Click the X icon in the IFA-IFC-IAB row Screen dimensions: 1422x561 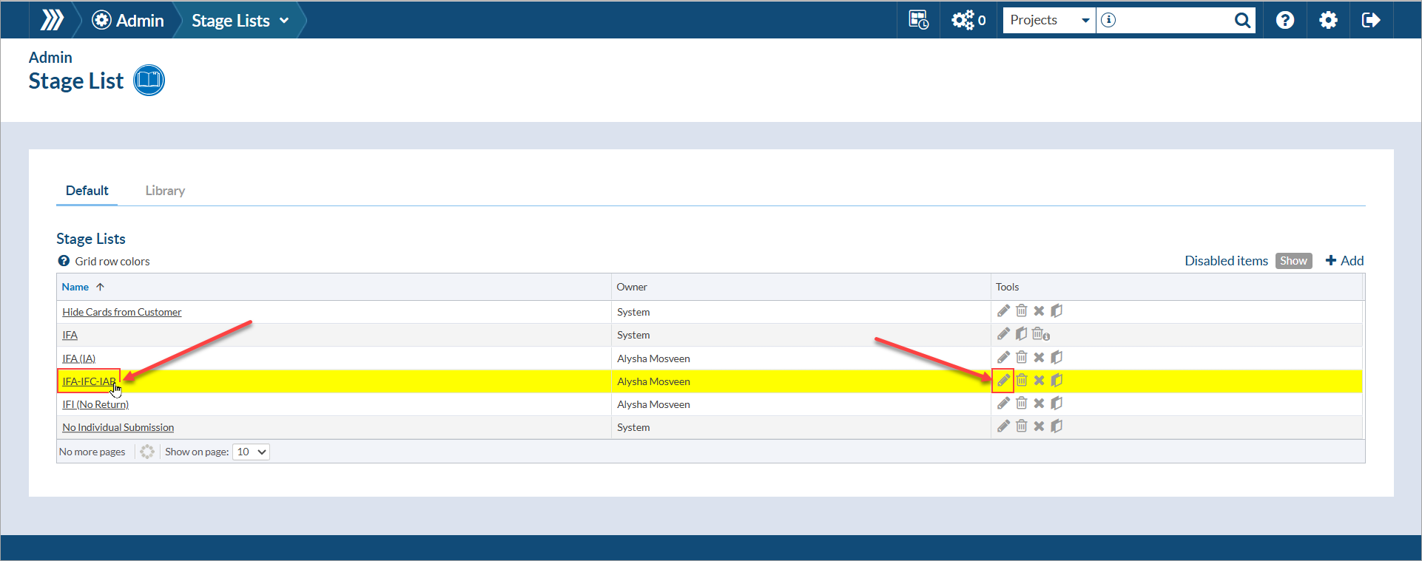pos(1039,381)
